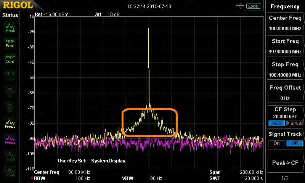Click the Ref -16.00 dBm readout

point(52,14)
